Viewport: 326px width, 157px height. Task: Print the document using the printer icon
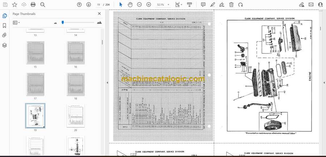click(x=33, y=5)
